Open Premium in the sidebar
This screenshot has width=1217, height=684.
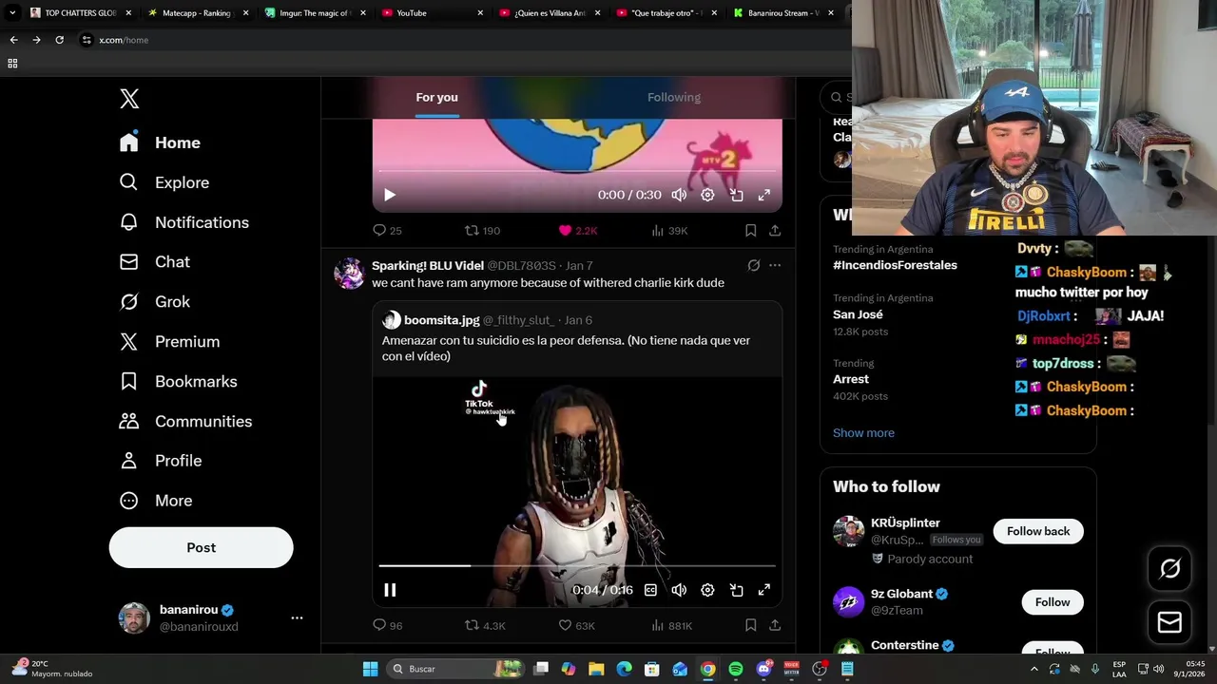tap(169, 342)
